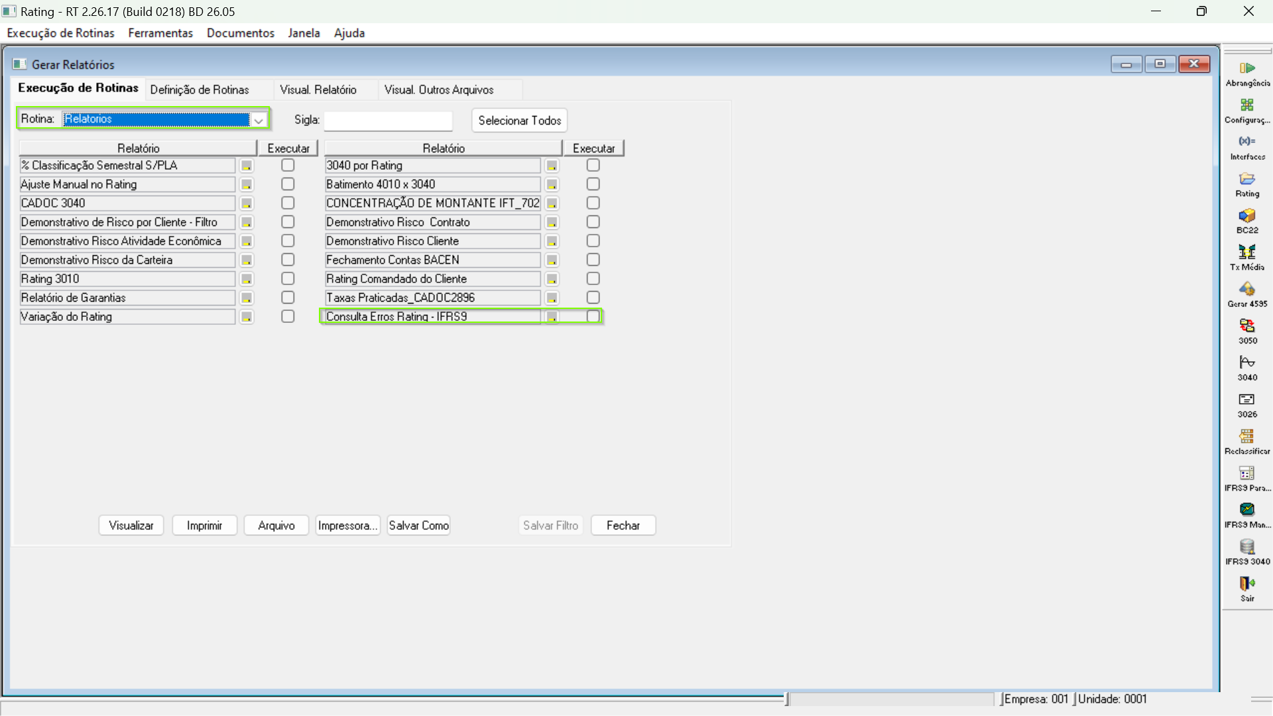
Task: Open filter button beside Fechamento Contas BACEN
Action: coord(552,260)
